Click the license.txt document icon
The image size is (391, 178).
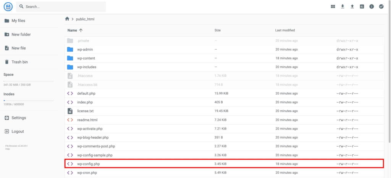click(x=70, y=111)
